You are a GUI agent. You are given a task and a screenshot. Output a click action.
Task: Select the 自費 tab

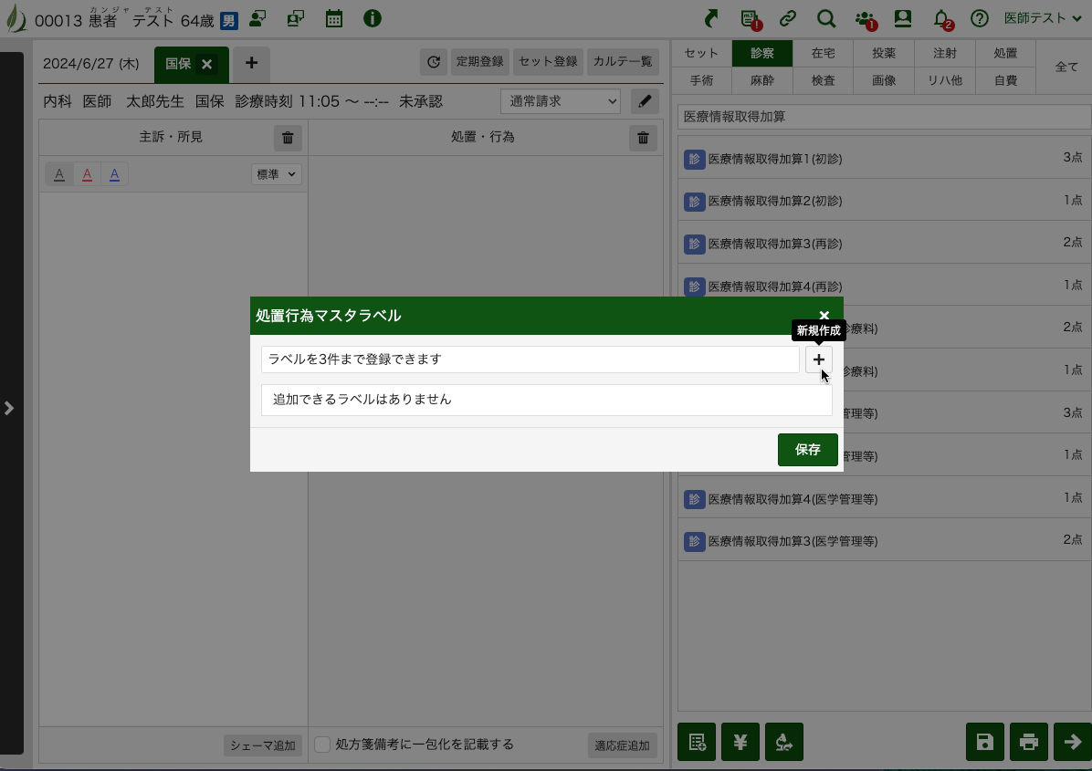click(1005, 80)
